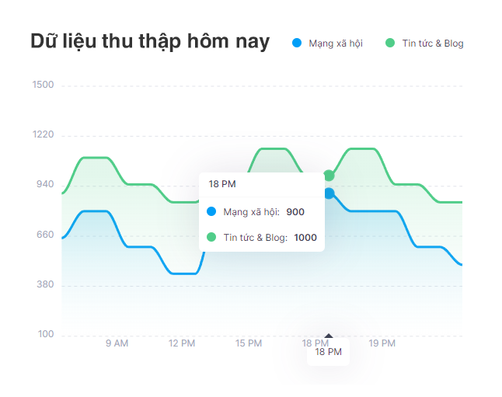Image resolution: width=502 pixels, height=397 pixels.
Task: Click the 18 PM tooltip header
Action: click(221, 184)
